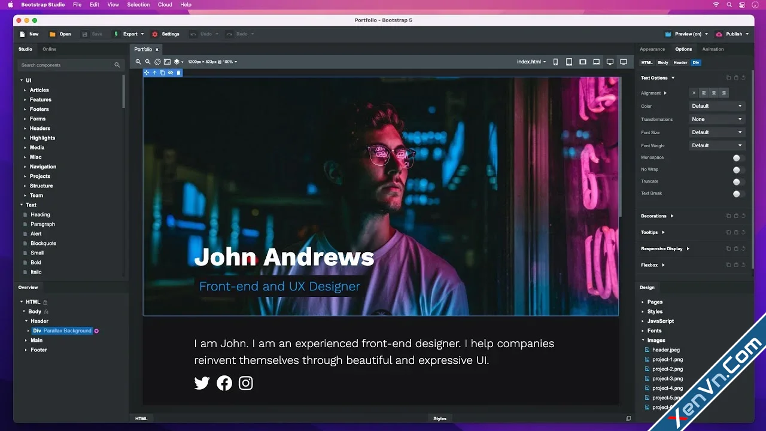The width and height of the screenshot is (766, 431).
Task: Open the canvas size and zoom dropdown
Action: [x=212, y=62]
